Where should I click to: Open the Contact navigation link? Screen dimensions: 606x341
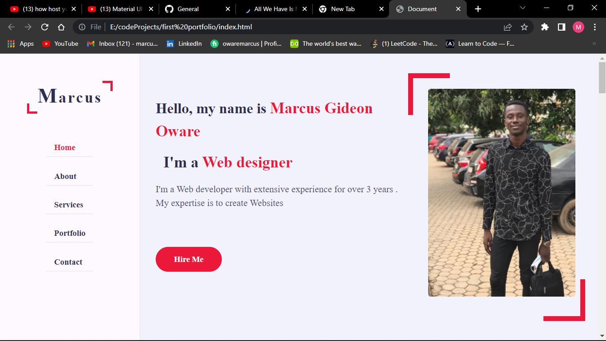coord(69,262)
